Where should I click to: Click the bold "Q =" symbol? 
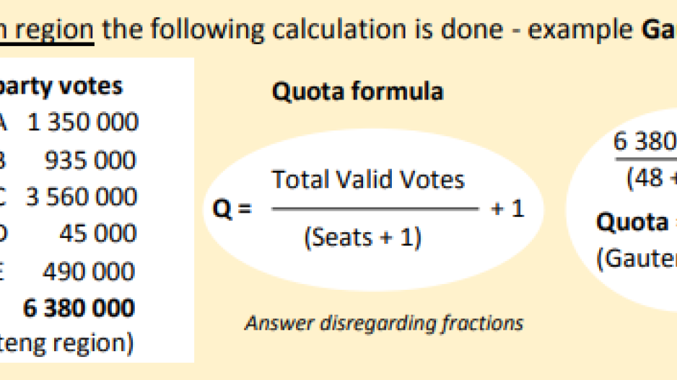point(233,211)
